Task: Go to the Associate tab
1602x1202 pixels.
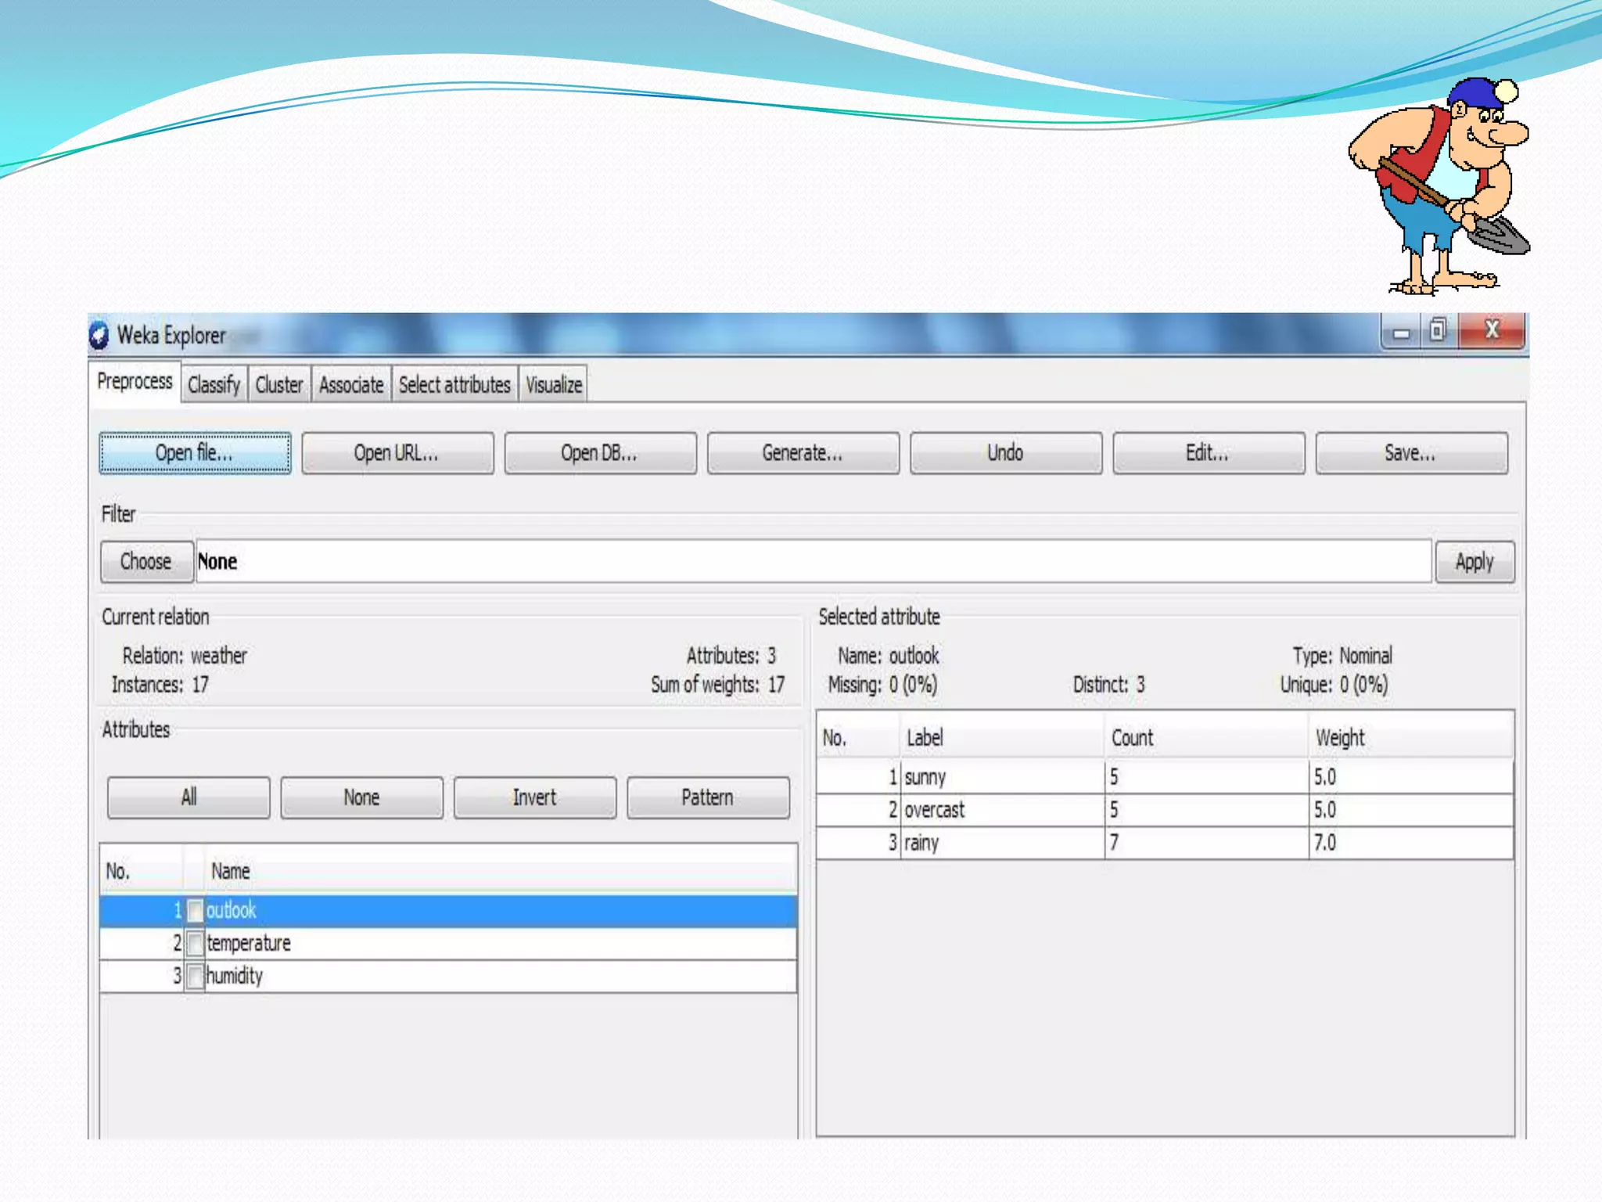Action: tap(351, 385)
